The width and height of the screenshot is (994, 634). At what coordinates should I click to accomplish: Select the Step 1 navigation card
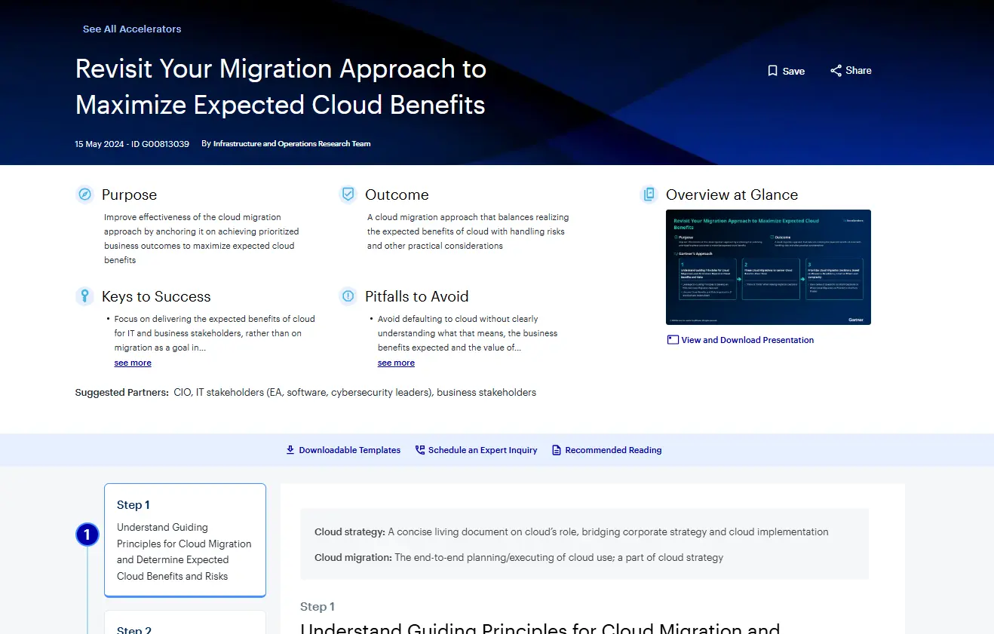click(185, 540)
